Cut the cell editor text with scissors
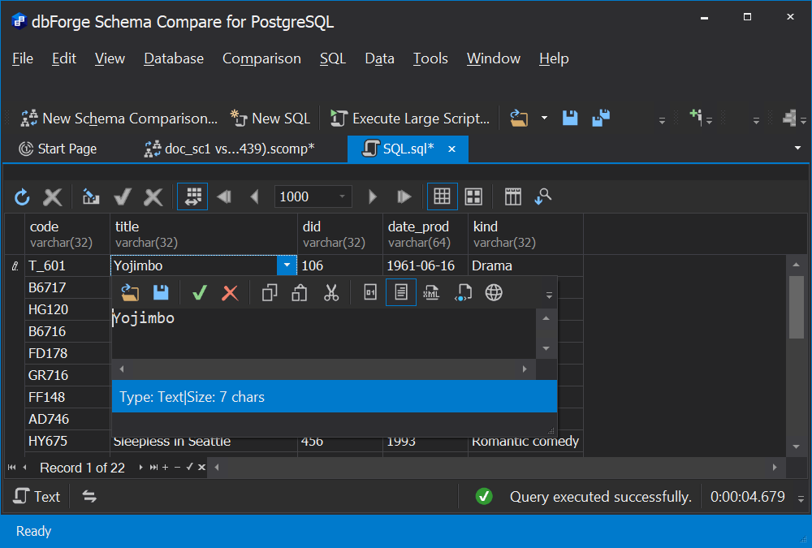 (x=331, y=292)
